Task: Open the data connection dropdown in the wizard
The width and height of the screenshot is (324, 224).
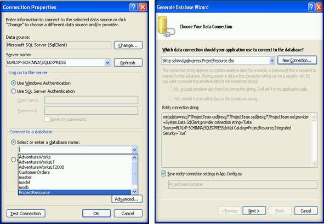Action: [x=272, y=61]
